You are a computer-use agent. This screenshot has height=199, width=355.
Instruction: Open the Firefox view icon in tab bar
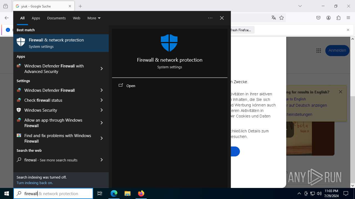pos(6,6)
